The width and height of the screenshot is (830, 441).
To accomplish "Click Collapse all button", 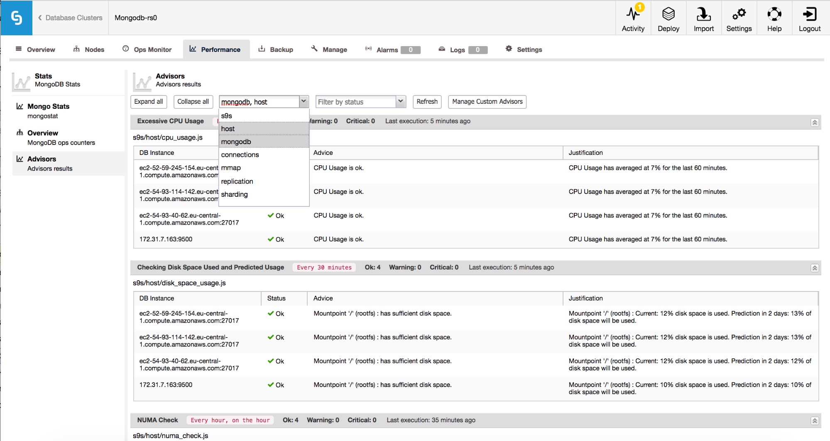I will tap(193, 102).
